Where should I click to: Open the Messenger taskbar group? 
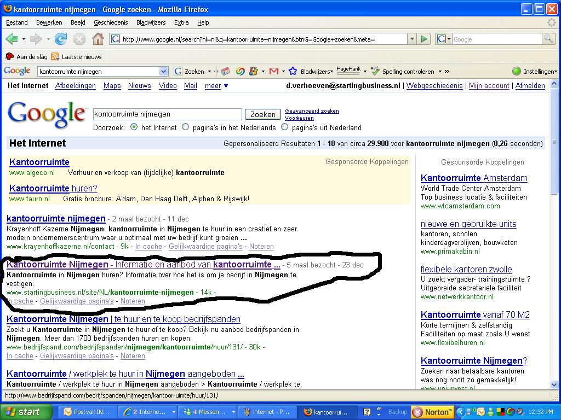(209, 412)
